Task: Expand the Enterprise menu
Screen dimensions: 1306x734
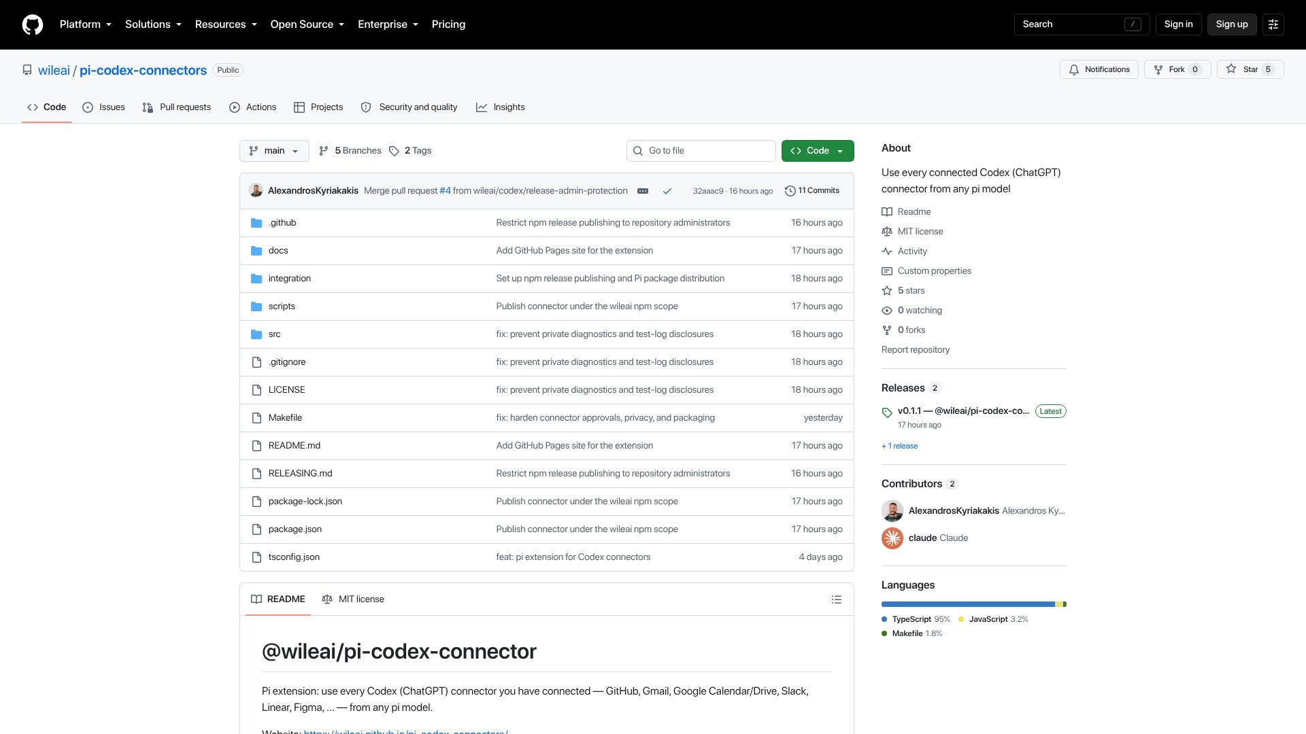Action: tap(388, 24)
